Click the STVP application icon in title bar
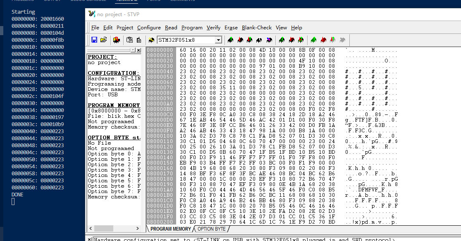This screenshot has height=241, width=461. coord(91,14)
